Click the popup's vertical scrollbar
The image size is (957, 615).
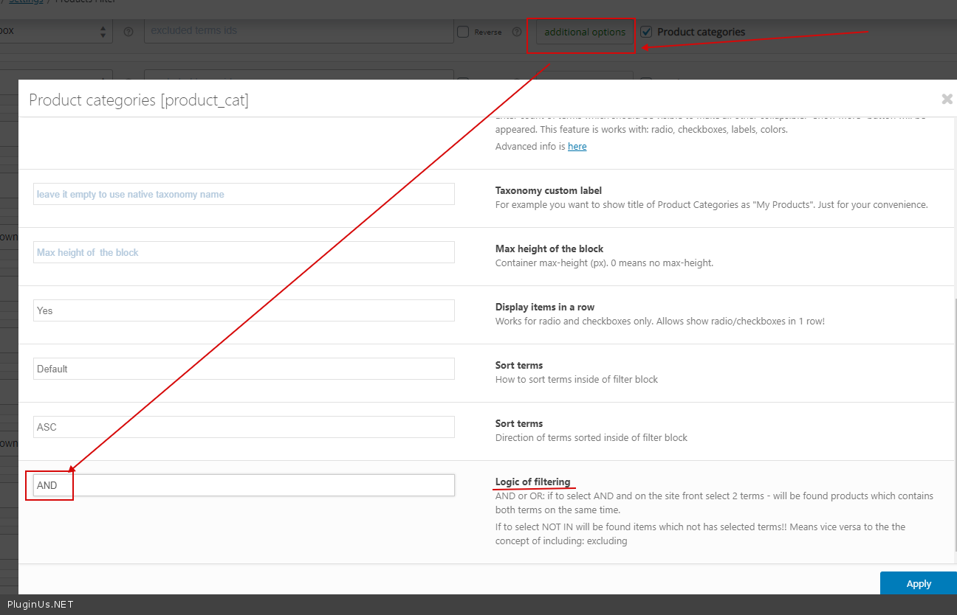954,428
